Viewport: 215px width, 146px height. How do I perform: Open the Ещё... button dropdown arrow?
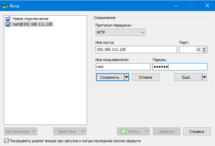(204, 77)
